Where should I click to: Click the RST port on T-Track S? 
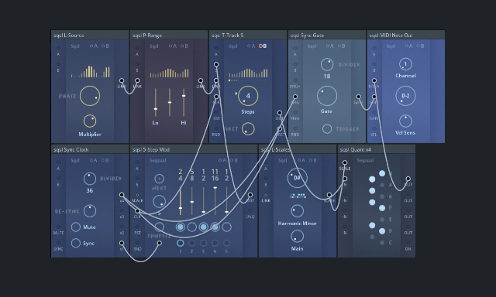(x=216, y=113)
